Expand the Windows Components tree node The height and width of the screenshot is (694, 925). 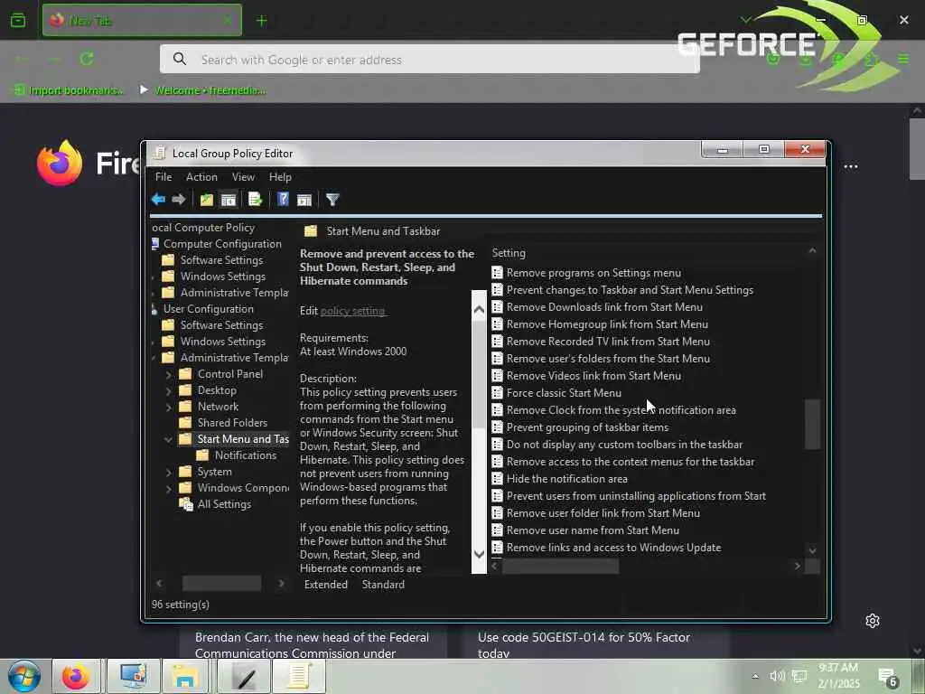[169, 489]
